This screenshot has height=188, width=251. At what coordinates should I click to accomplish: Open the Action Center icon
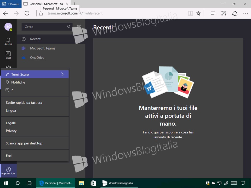click(x=243, y=183)
